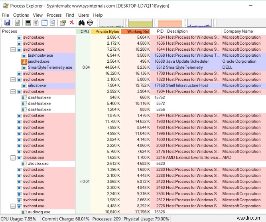Screen dimensions: 266x222
Task: Sort by the PID column header
Action: (158, 31)
